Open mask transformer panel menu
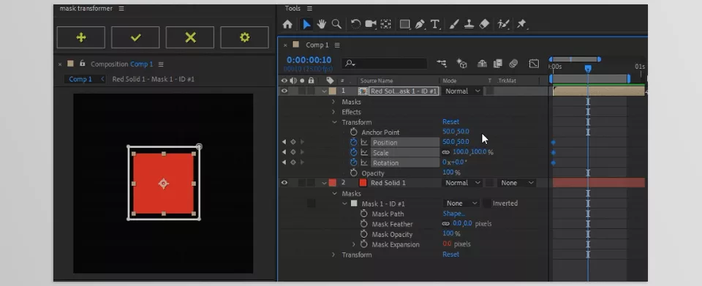The height and width of the screenshot is (286, 702). click(x=122, y=9)
